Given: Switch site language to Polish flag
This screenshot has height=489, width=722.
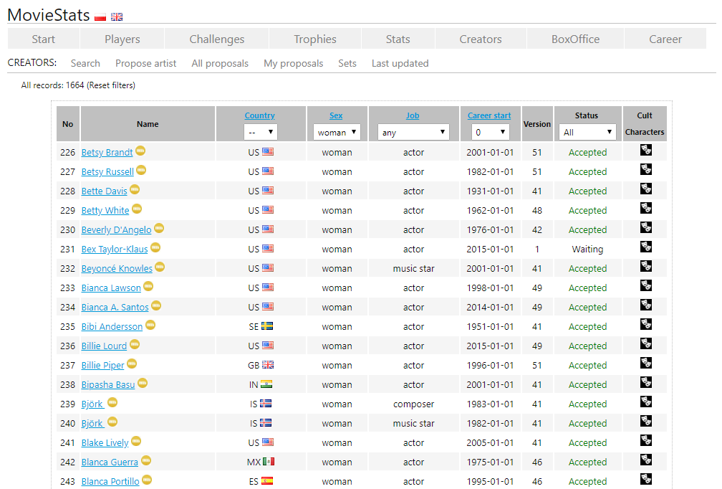Looking at the screenshot, I should pos(100,17).
